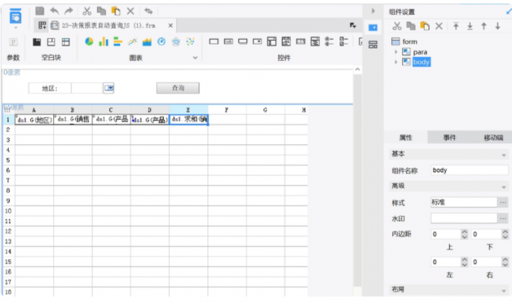
Task: Click the Copy icon in main toolbar
Action: pos(101,11)
